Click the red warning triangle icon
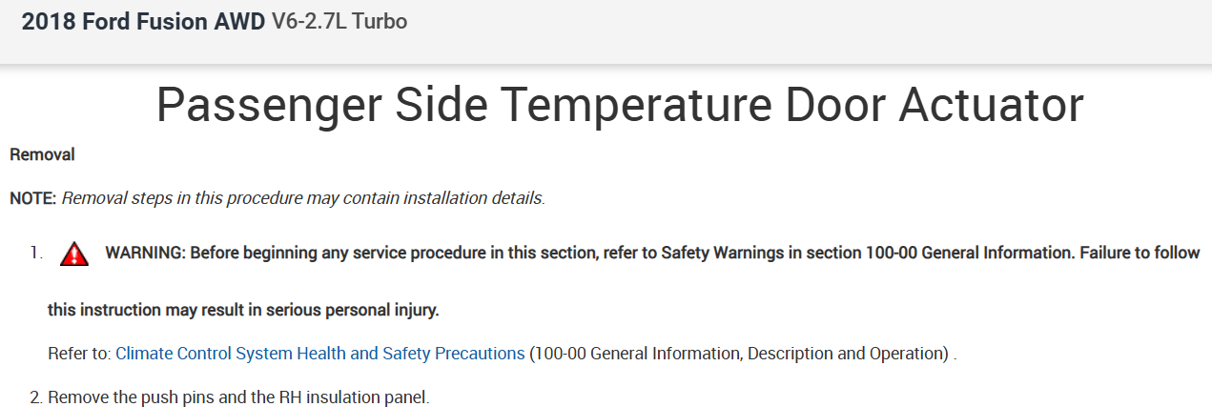This screenshot has width=1212, height=407. click(73, 254)
